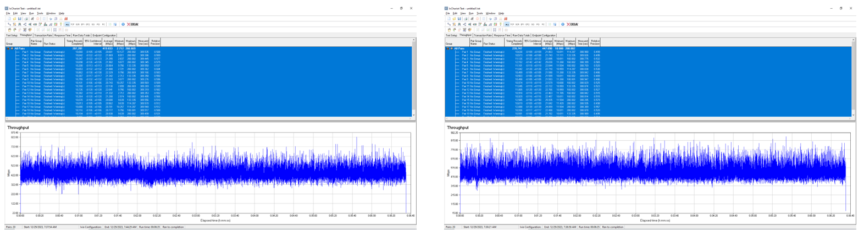This screenshot has width=864, height=236.
Task: Click the Open file icon in right window
Action: point(454,19)
